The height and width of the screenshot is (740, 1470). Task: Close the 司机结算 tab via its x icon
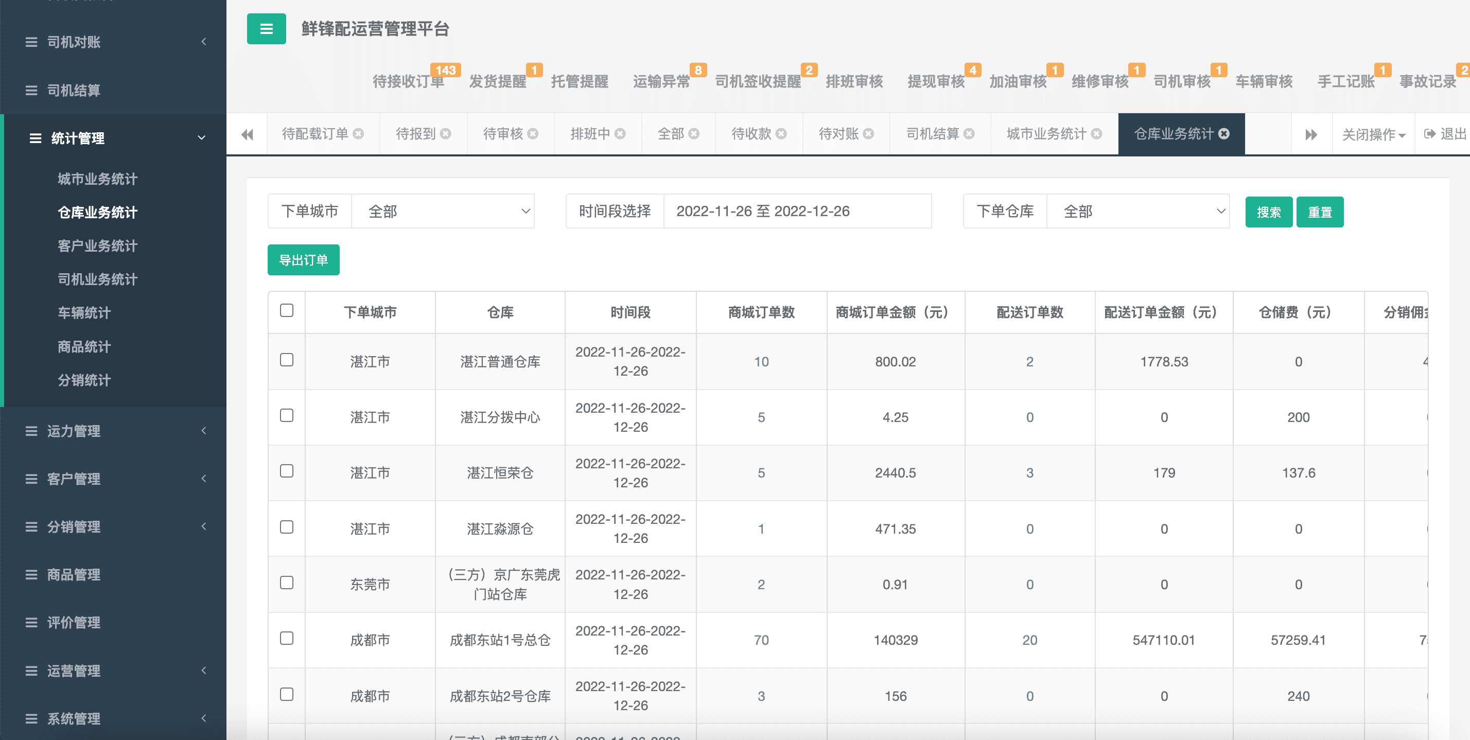tap(969, 133)
